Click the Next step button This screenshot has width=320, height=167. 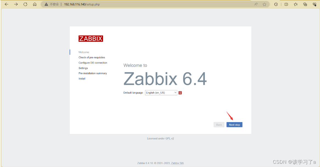[234, 125]
